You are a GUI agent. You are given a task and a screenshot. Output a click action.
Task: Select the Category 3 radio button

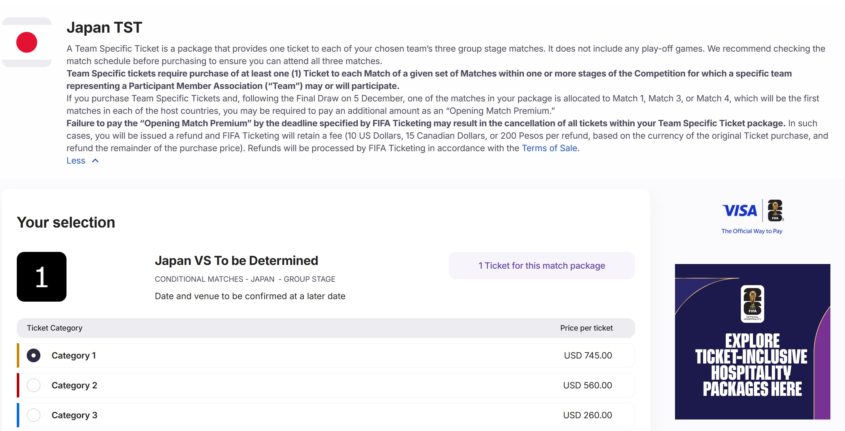(34, 415)
